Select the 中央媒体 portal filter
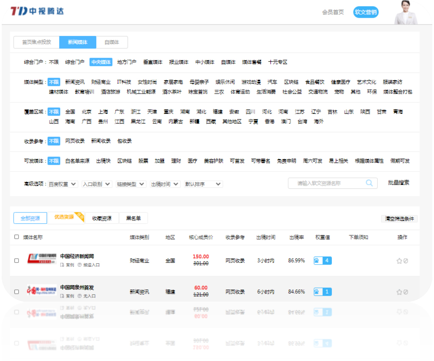This screenshot has height=361, width=434. tap(101, 62)
